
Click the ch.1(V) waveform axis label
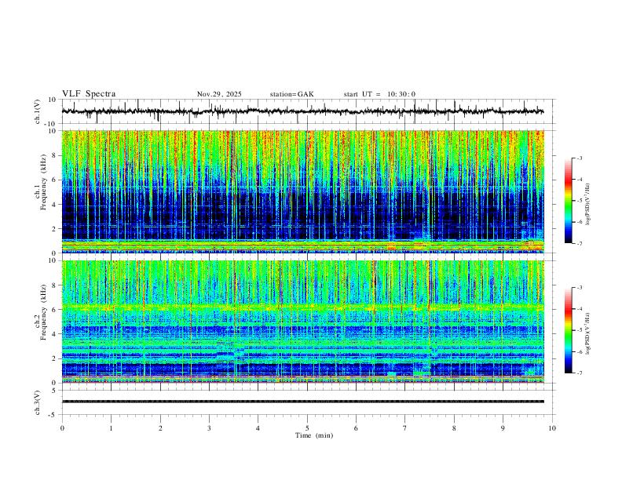tap(38, 111)
